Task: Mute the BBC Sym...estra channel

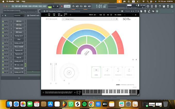Action: pos(3,65)
